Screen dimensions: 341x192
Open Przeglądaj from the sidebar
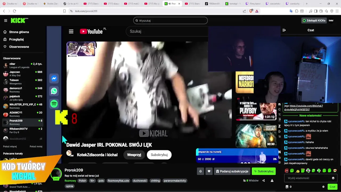(16, 39)
